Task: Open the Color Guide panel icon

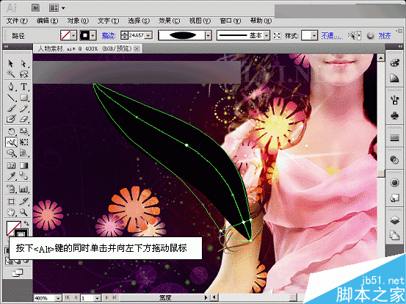Action: click(394, 78)
